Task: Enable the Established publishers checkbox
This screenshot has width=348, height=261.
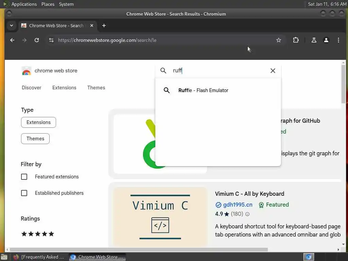Action: click(x=24, y=193)
